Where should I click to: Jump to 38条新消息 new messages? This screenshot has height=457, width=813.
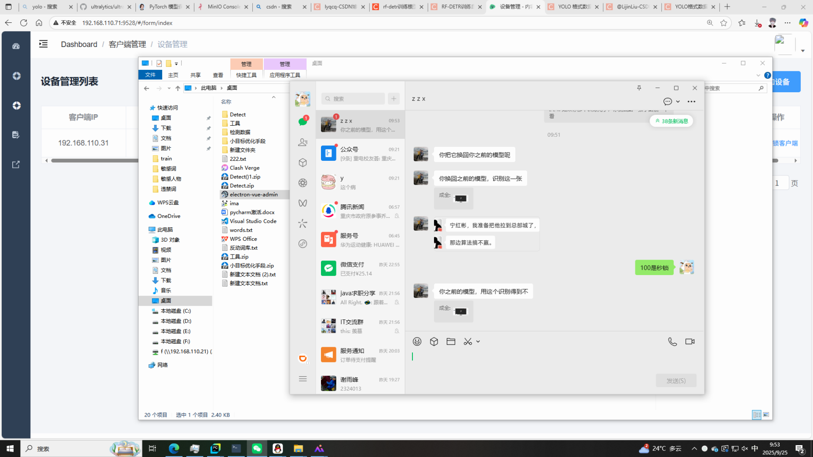tap(671, 121)
